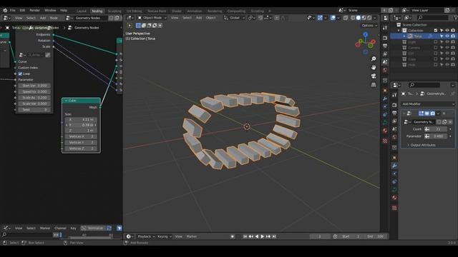Toggle the camera view icon
This screenshot has height=257, width=458.
pos(374,76)
